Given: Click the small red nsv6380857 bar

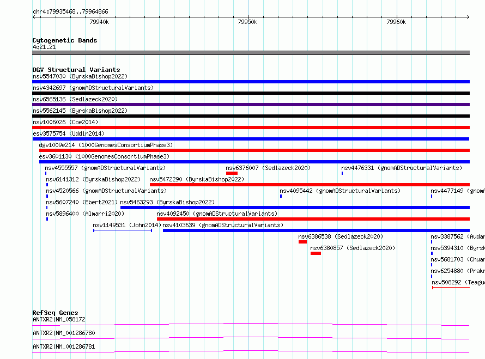Looking at the screenshot, I should (x=316, y=253).
